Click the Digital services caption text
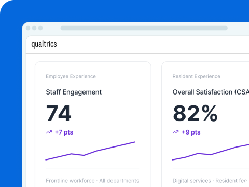Screen dimensions: 249x187 pos(210,181)
